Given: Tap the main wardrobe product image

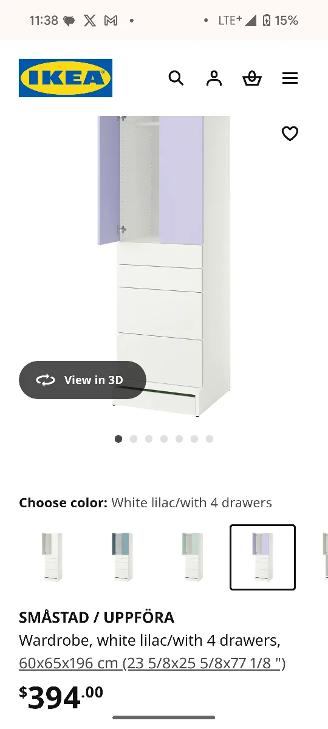Looking at the screenshot, I should (164, 266).
